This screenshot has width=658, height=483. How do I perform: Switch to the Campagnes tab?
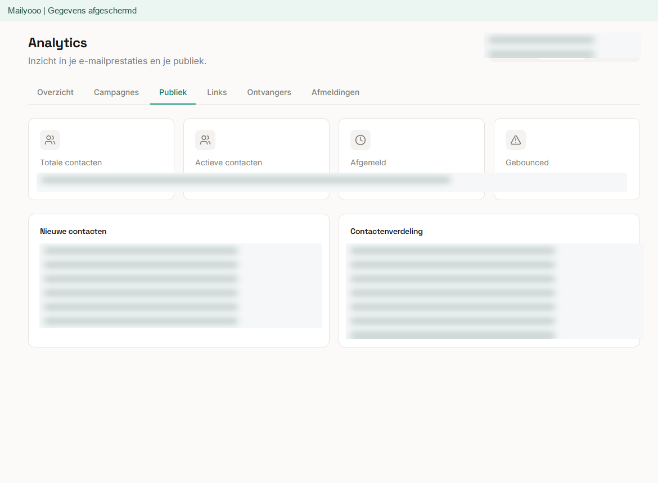pyautogui.click(x=116, y=92)
